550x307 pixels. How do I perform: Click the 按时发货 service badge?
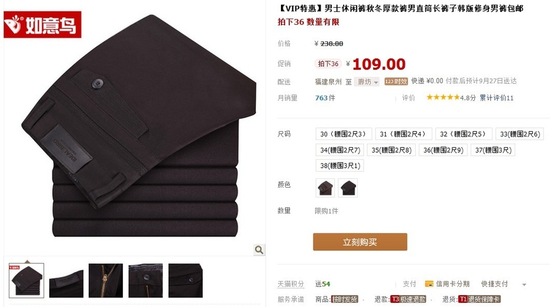click(344, 299)
